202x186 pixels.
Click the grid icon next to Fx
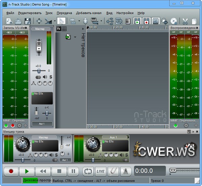[64, 29]
